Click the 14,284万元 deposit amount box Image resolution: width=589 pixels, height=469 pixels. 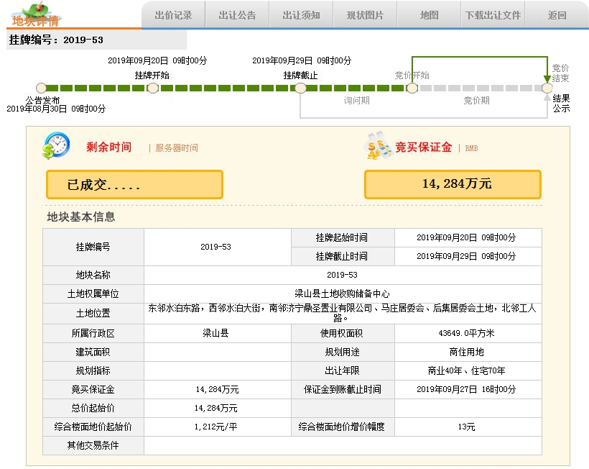click(x=453, y=184)
